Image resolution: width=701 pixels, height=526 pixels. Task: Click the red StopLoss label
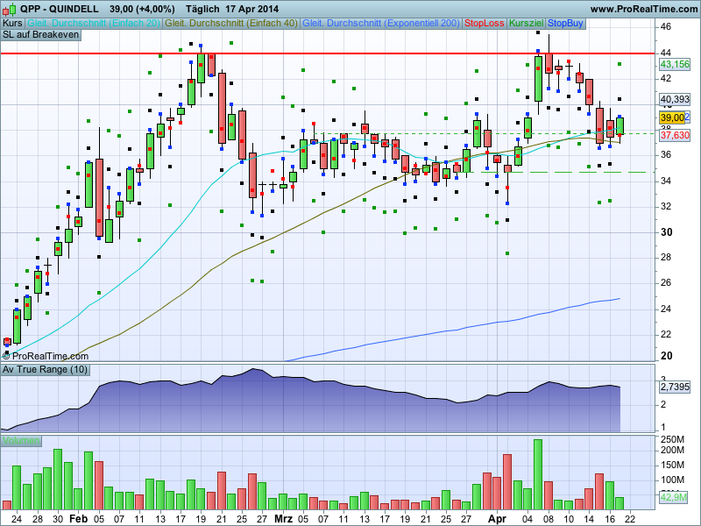click(x=485, y=24)
